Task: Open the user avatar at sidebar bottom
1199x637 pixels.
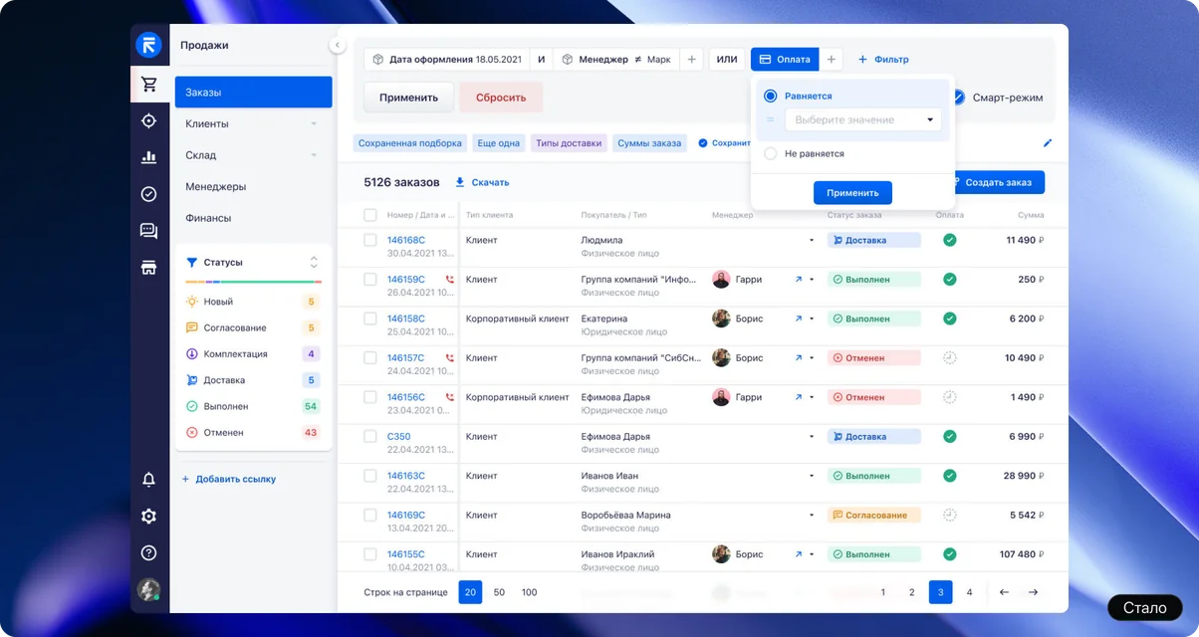Action: tap(149, 589)
